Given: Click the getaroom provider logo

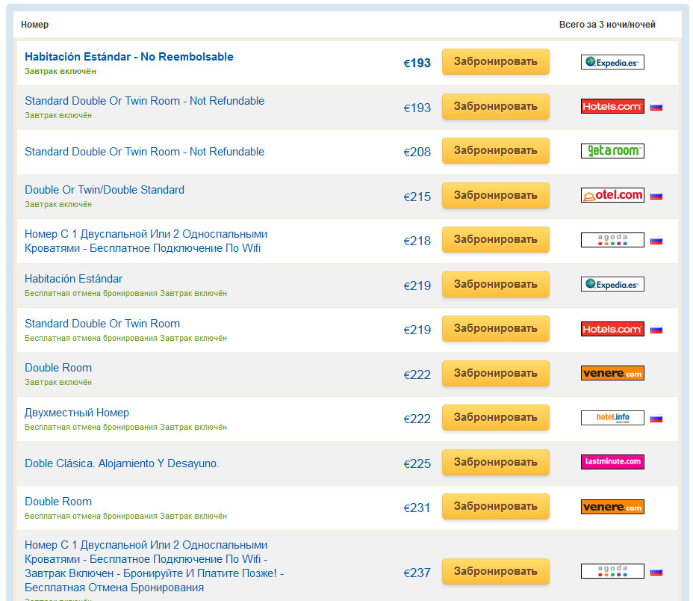Looking at the screenshot, I should [x=612, y=151].
